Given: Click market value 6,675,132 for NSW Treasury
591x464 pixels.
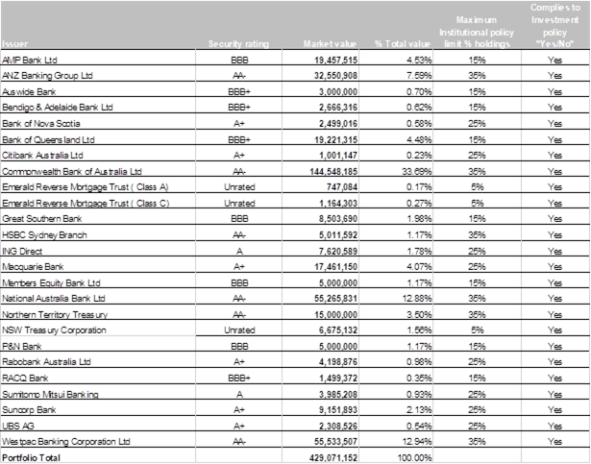Looking at the screenshot, I should click(x=338, y=330).
